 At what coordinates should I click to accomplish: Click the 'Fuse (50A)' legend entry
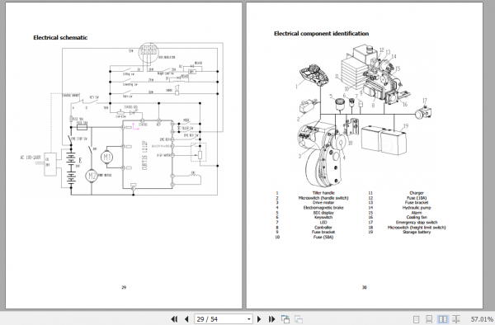(323, 237)
